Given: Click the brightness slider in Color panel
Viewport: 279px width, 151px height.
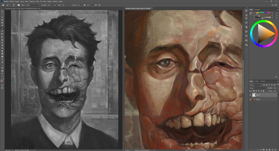Looking at the screenshot, I should (263, 17).
